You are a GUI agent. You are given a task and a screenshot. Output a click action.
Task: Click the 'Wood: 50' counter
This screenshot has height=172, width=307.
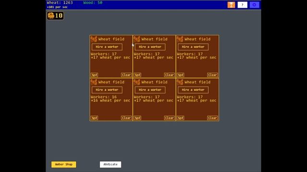click(x=93, y=3)
